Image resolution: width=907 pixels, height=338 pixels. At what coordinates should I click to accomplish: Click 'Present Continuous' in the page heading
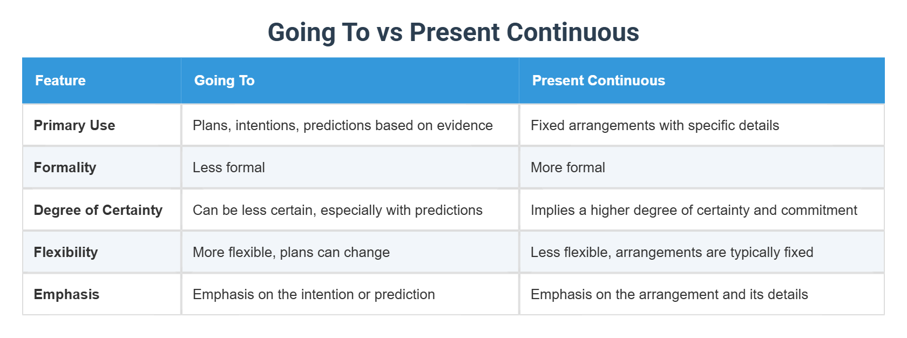[524, 32]
